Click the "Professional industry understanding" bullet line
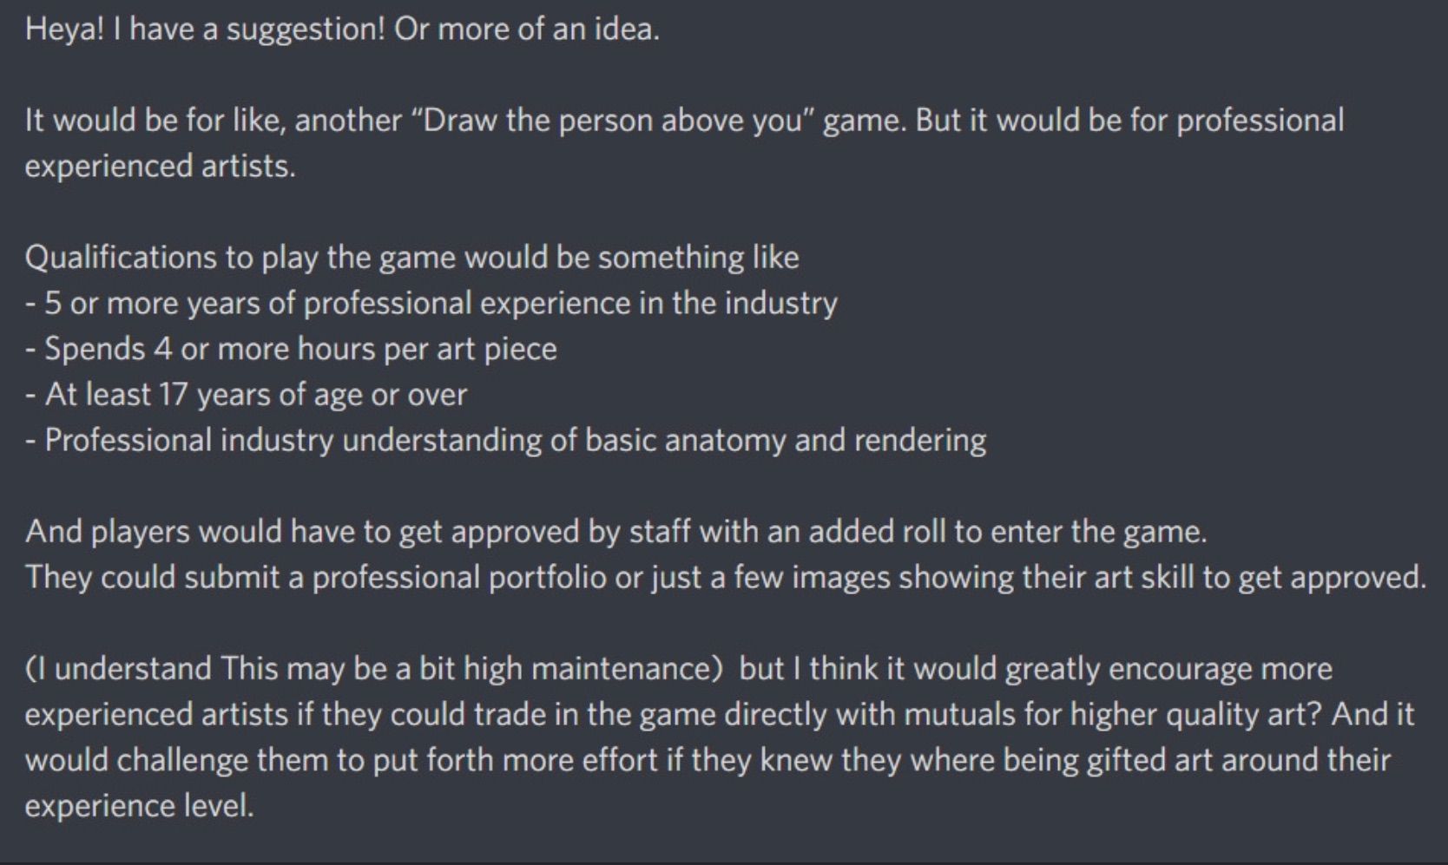The image size is (1448, 865). pyautogui.click(x=505, y=440)
